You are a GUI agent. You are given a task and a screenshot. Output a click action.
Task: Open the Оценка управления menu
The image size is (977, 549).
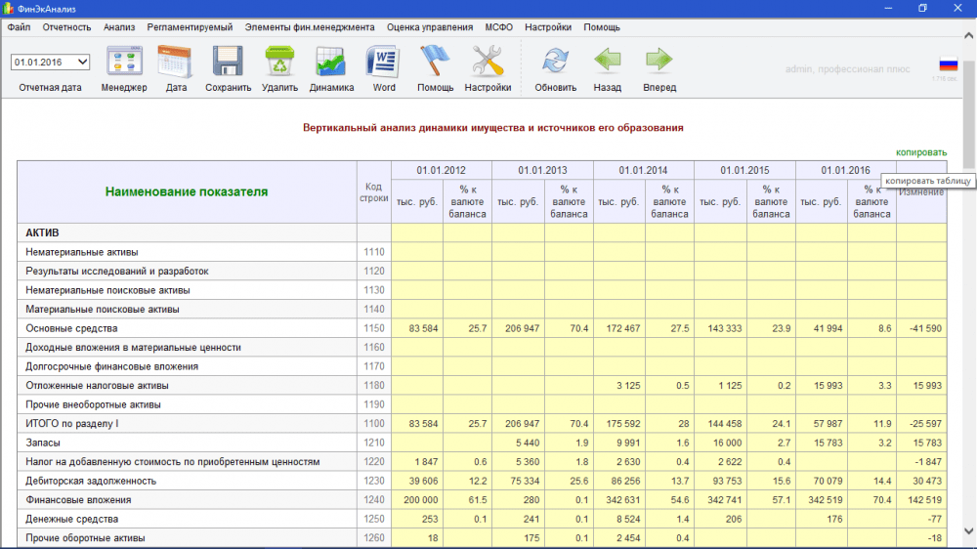tap(429, 27)
